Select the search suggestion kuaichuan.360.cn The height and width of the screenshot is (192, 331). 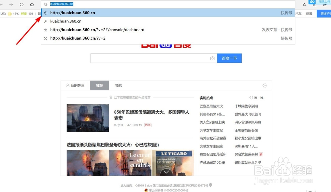point(168,21)
